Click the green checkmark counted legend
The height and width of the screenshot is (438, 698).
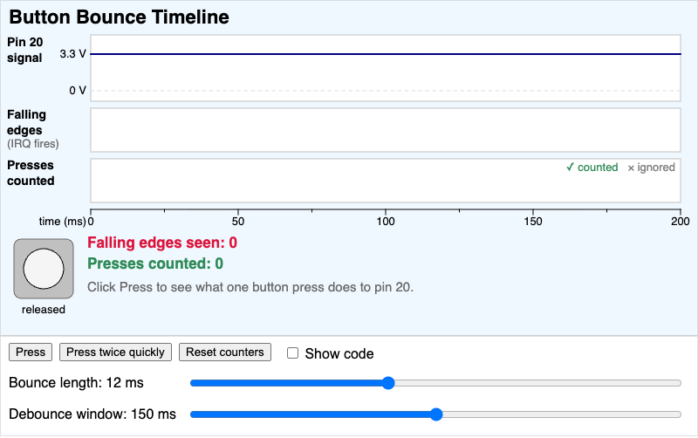click(592, 168)
